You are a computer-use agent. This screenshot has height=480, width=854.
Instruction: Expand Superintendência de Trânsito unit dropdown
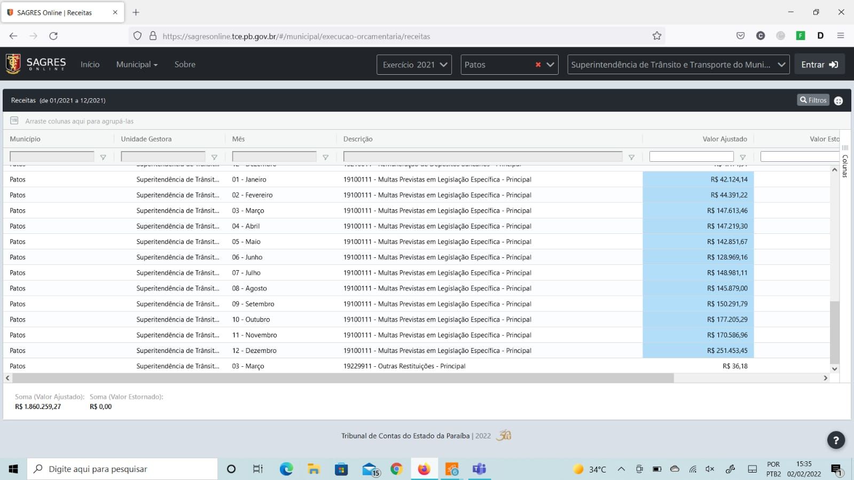pos(782,65)
